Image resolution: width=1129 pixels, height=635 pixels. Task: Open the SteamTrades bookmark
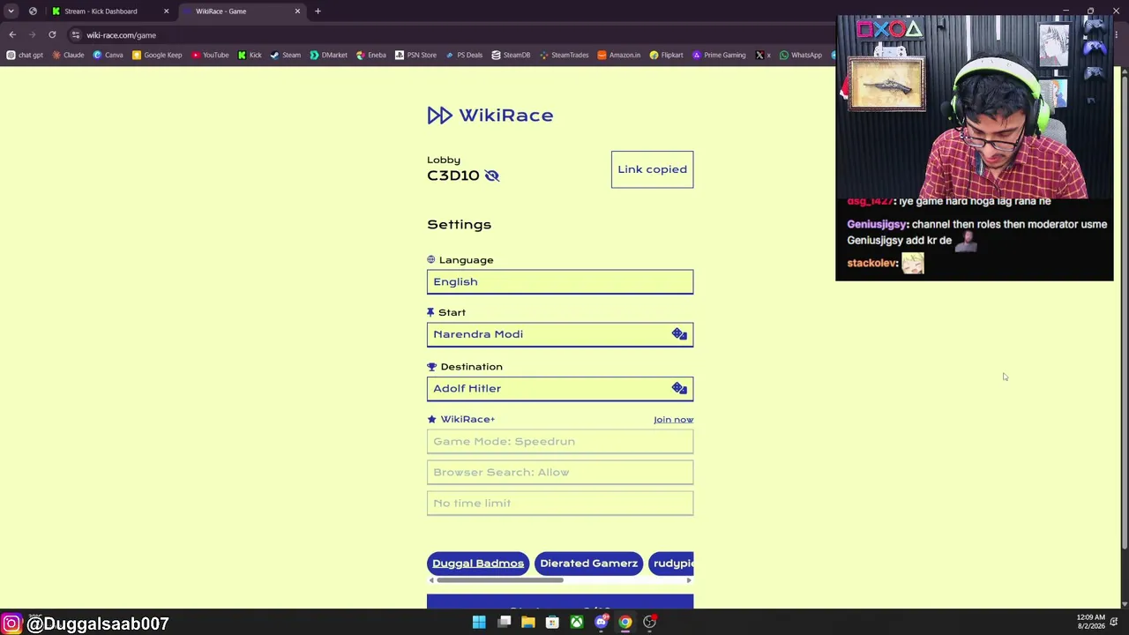pyautogui.click(x=564, y=56)
